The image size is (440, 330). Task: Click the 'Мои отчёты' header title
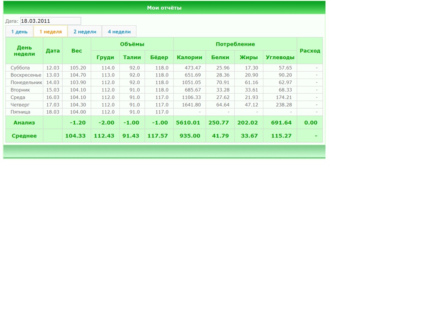click(164, 8)
